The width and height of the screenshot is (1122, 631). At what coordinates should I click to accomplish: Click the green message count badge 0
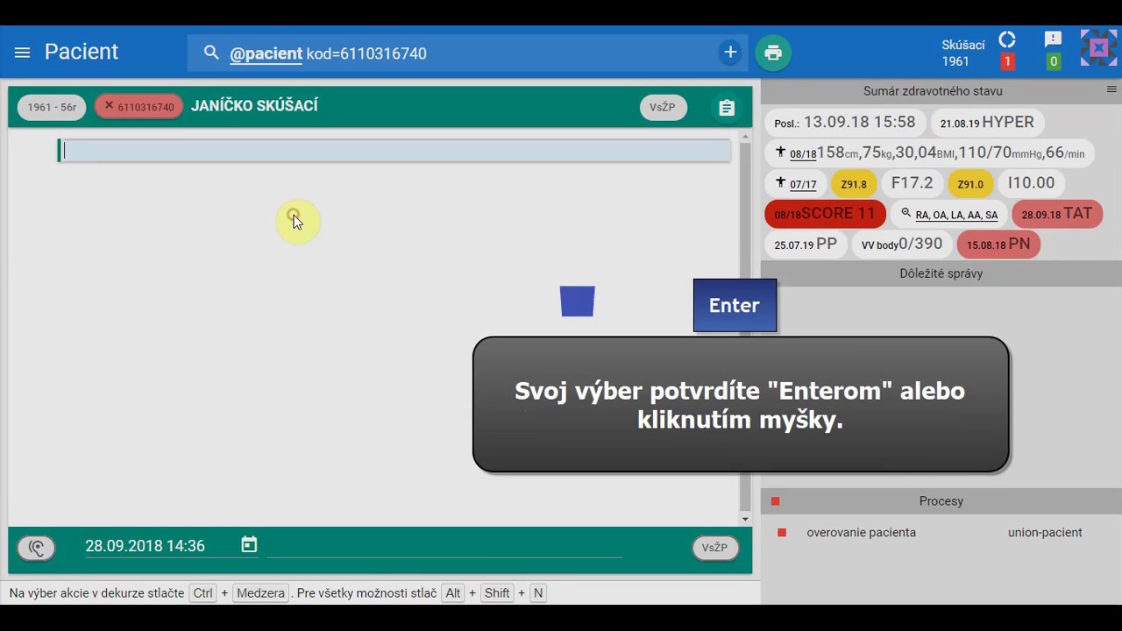click(x=1054, y=61)
